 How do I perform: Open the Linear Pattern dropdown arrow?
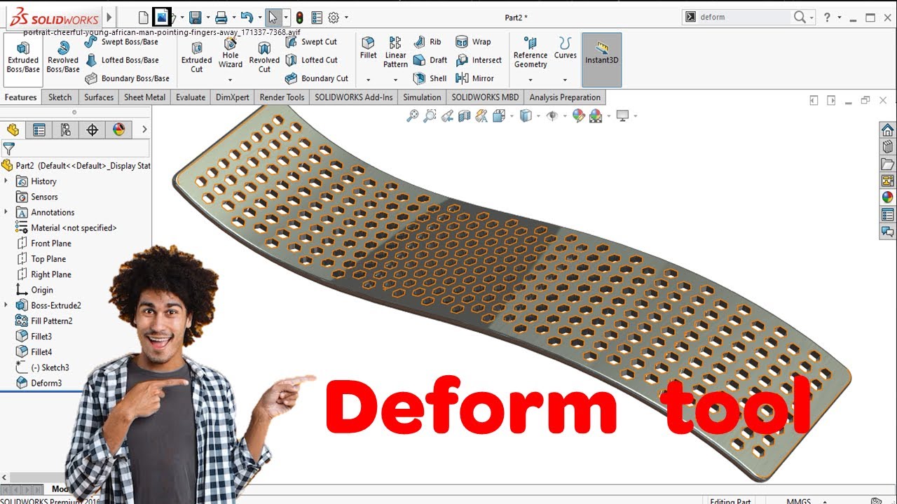395,80
